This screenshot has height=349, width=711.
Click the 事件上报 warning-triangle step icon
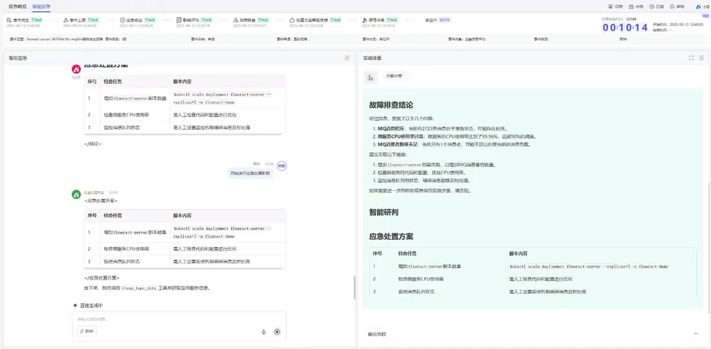[66, 21]
